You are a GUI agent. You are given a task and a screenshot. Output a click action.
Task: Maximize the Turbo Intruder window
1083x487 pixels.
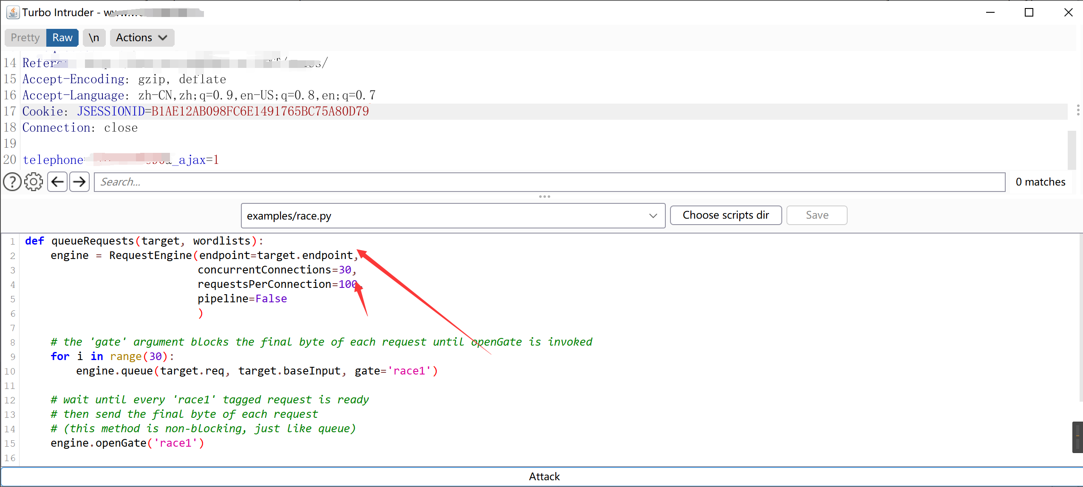(1029, 12)
